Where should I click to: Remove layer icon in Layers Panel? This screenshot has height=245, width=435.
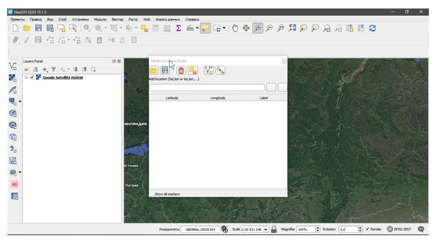[x=93, y=70]
